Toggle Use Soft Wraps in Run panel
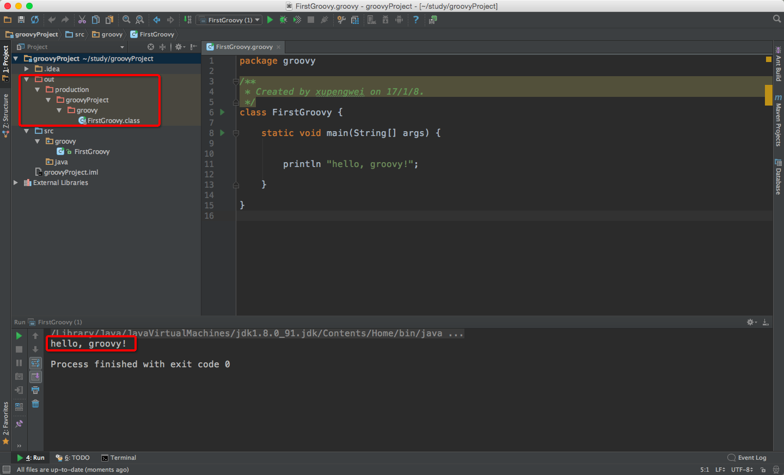 click(x=35, y=363)
